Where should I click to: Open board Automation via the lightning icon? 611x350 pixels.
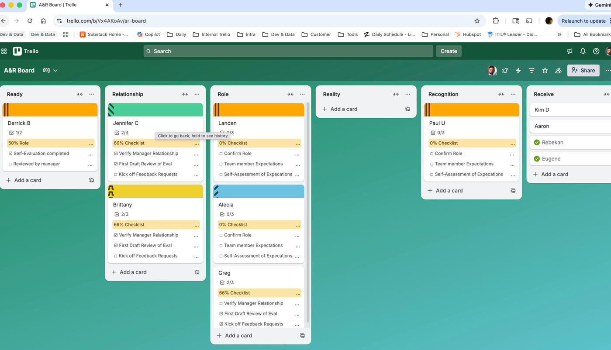click(518, 70)
